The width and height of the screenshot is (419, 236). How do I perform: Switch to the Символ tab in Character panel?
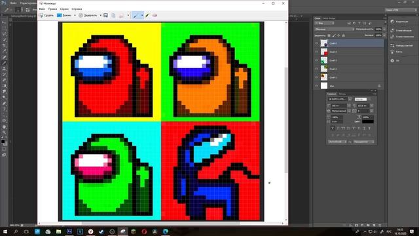(332, 94)
